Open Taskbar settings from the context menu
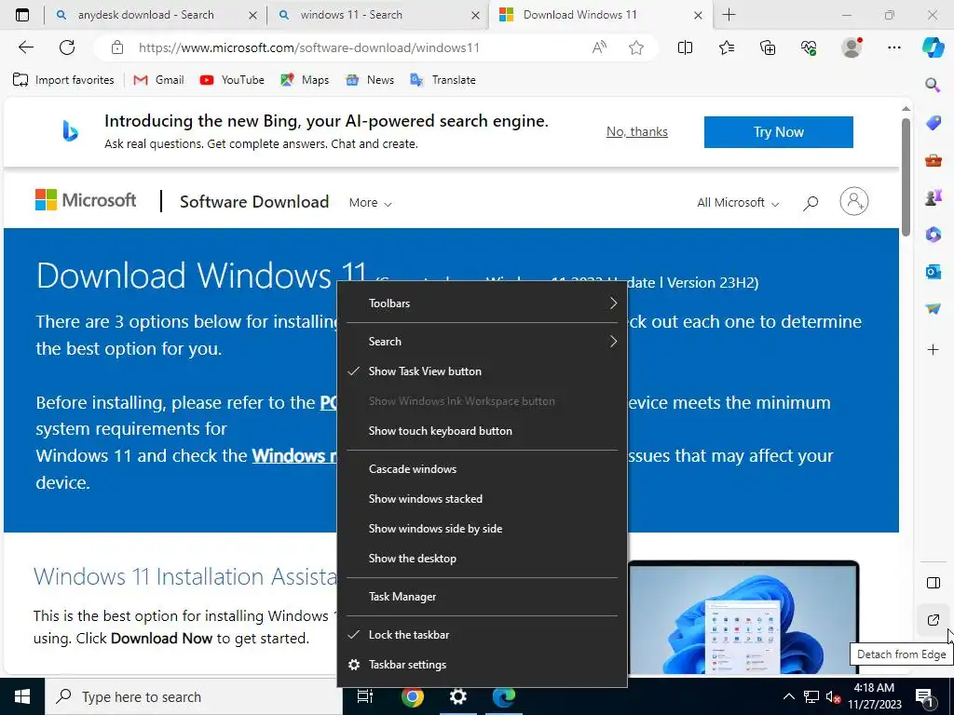This screenshot has height=715, width=954. [482, 665]
